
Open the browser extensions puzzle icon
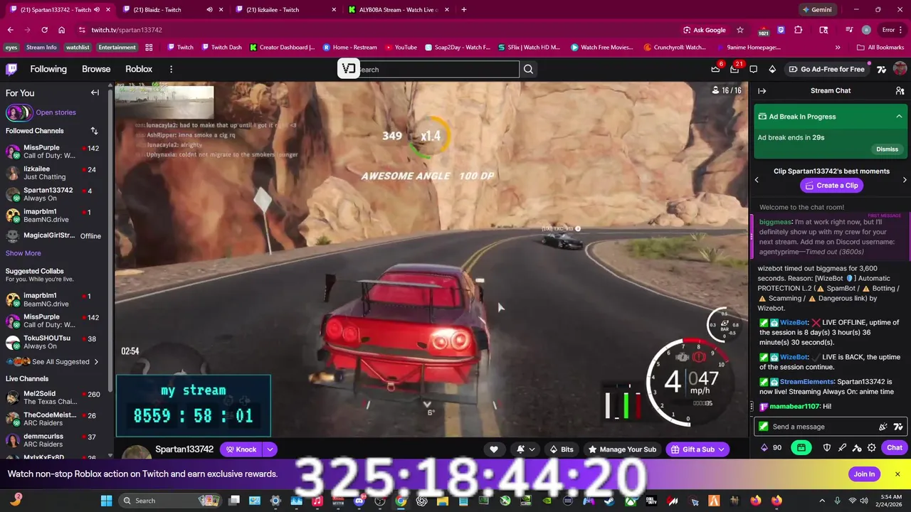(798, 30)
